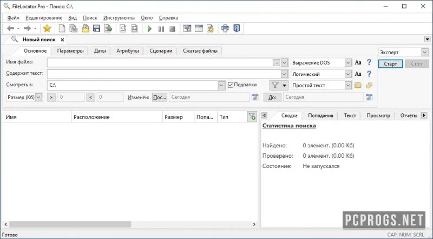Viewport: 433px width, 239px height.
Task: Click the back arrow toolbar icon
Action: point(10,29)
